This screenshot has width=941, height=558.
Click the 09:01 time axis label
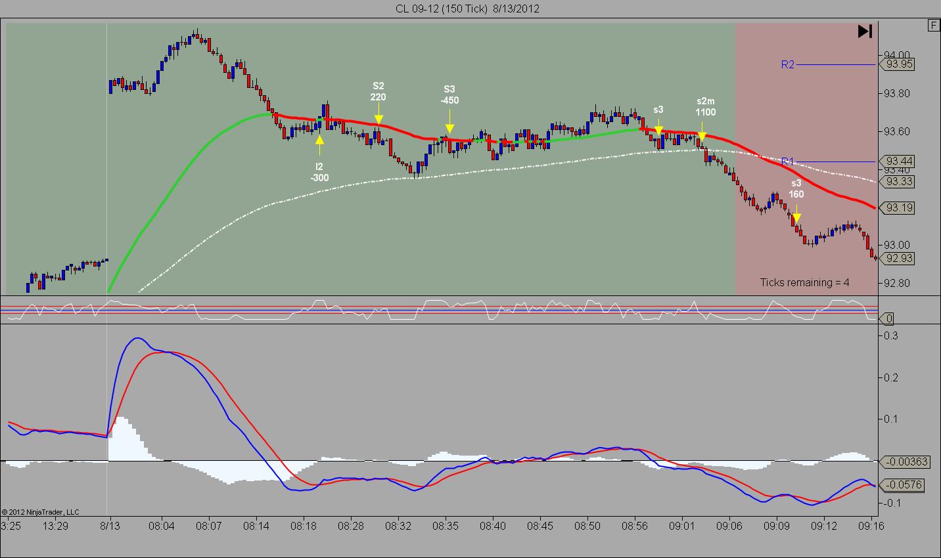682,526
